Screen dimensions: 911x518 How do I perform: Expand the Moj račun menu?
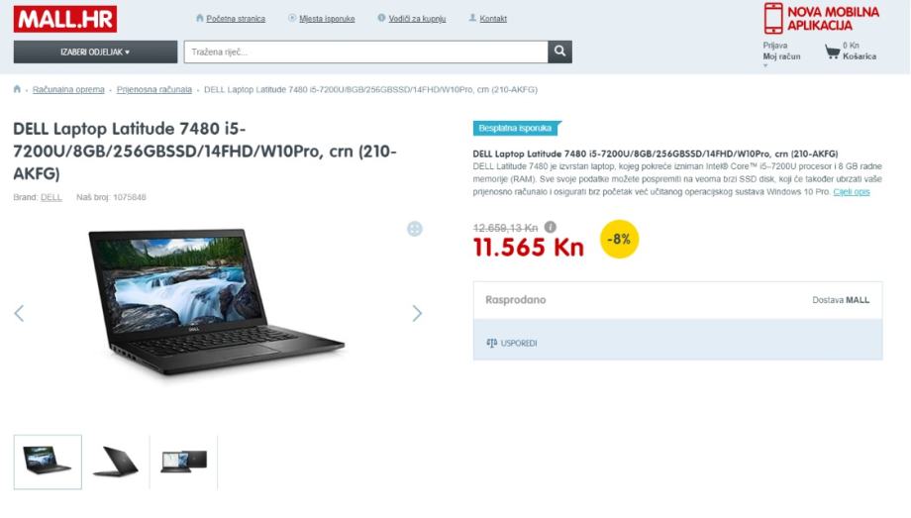click(x=781, y=56)
